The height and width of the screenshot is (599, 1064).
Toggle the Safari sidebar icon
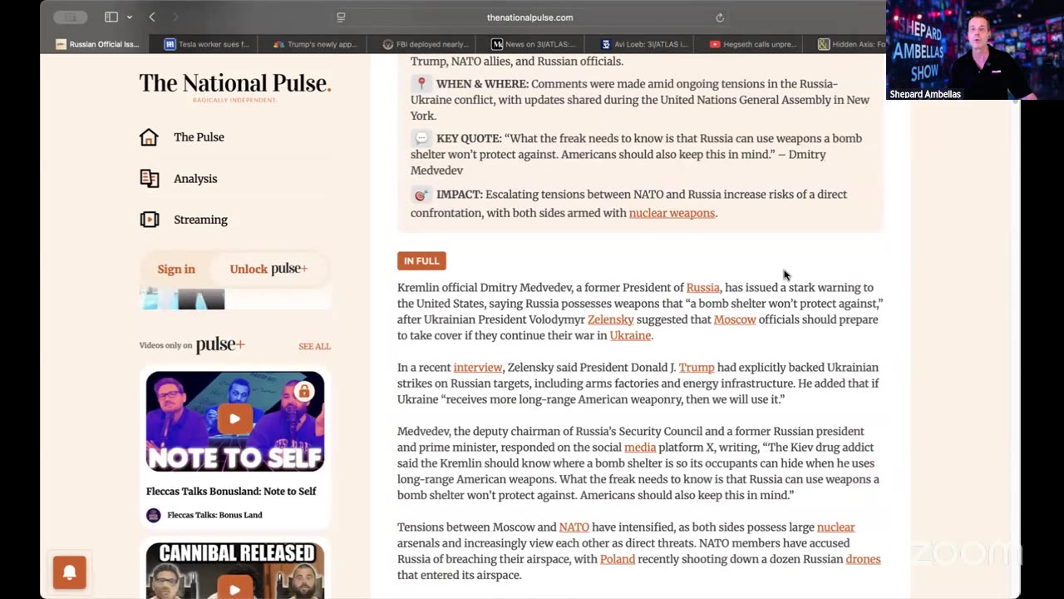point(111,17)
